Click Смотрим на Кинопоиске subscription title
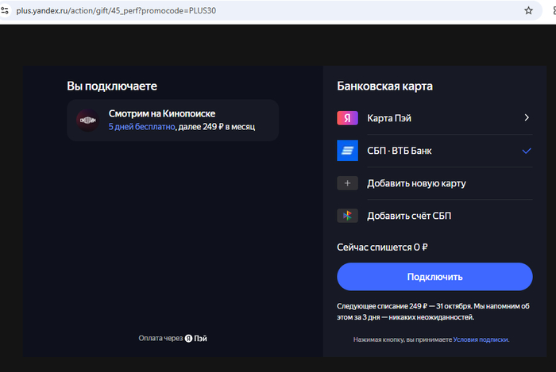The height and width of the screenshot is (372, 556). [x=162, y=113]
